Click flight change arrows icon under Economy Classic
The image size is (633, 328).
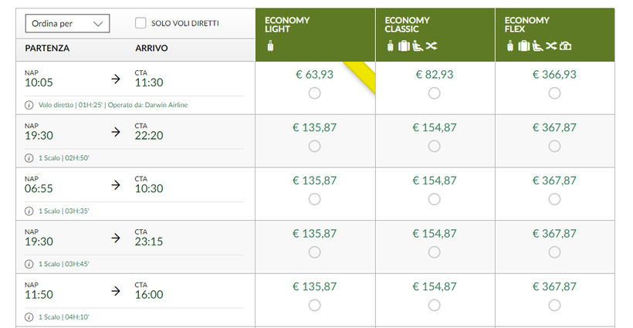pos(432,46)
